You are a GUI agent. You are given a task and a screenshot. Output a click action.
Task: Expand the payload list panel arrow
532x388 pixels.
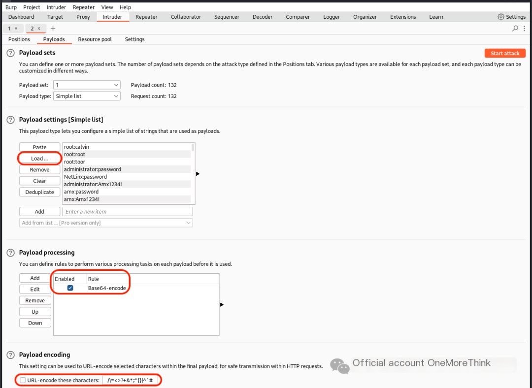coord(198,174)
